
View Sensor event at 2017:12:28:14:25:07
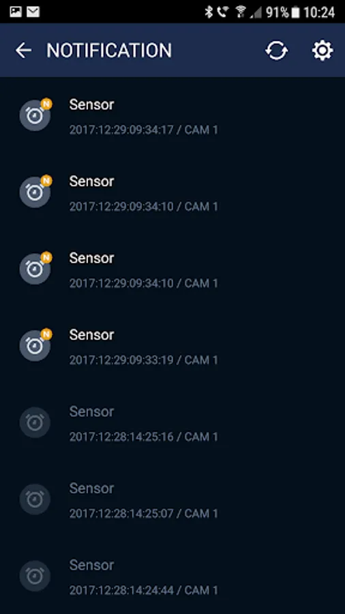(172, 499)
